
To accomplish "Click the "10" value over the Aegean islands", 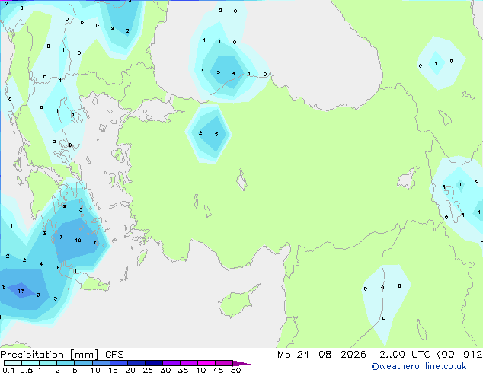I will point(78,240).
